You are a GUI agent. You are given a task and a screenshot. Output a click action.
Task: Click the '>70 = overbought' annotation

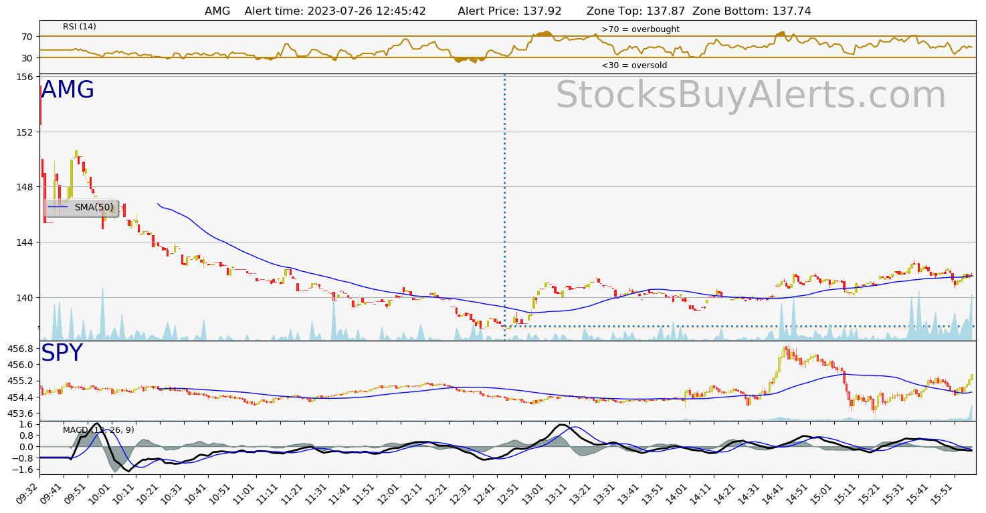[x=640, y=29]
